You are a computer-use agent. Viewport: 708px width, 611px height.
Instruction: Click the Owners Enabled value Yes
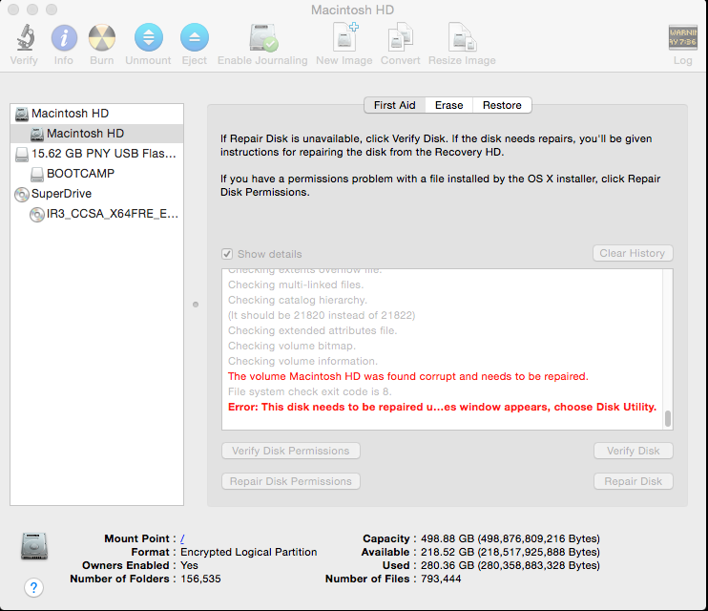[189, 565]
